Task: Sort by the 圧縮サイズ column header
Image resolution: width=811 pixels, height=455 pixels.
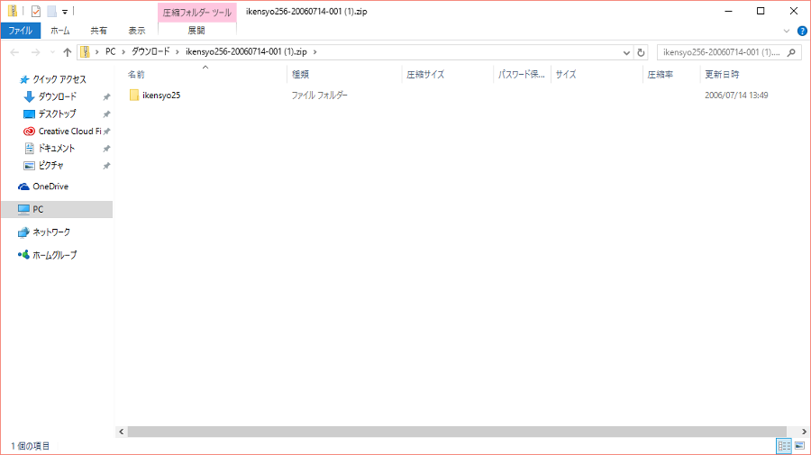Action: (425, 75)
